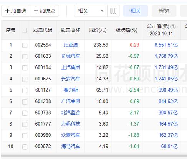Image resolution: width=187 pixels, height=167 pixels.
Task: Click the -2.17 change value
Action: [134, 113]
